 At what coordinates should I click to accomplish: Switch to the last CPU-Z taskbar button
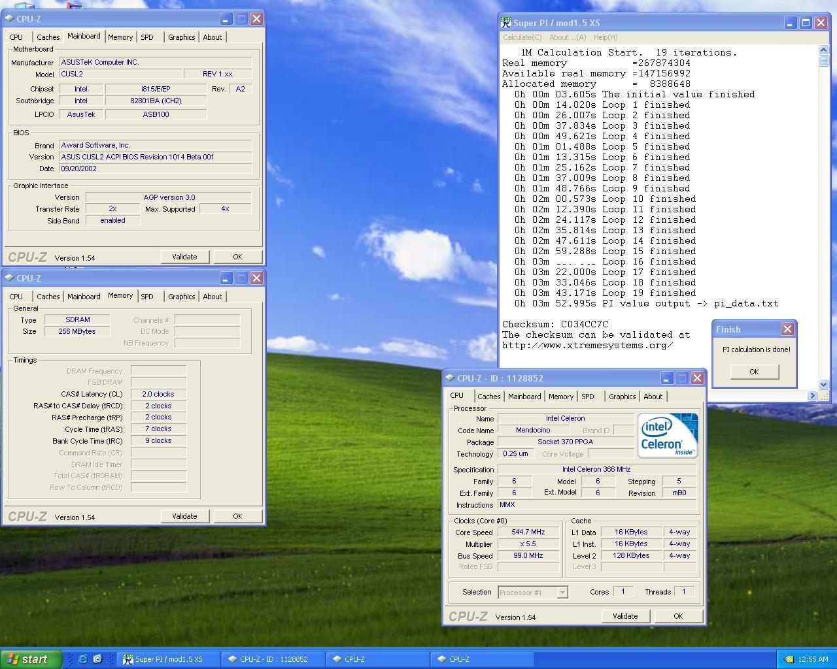point(483,659)
